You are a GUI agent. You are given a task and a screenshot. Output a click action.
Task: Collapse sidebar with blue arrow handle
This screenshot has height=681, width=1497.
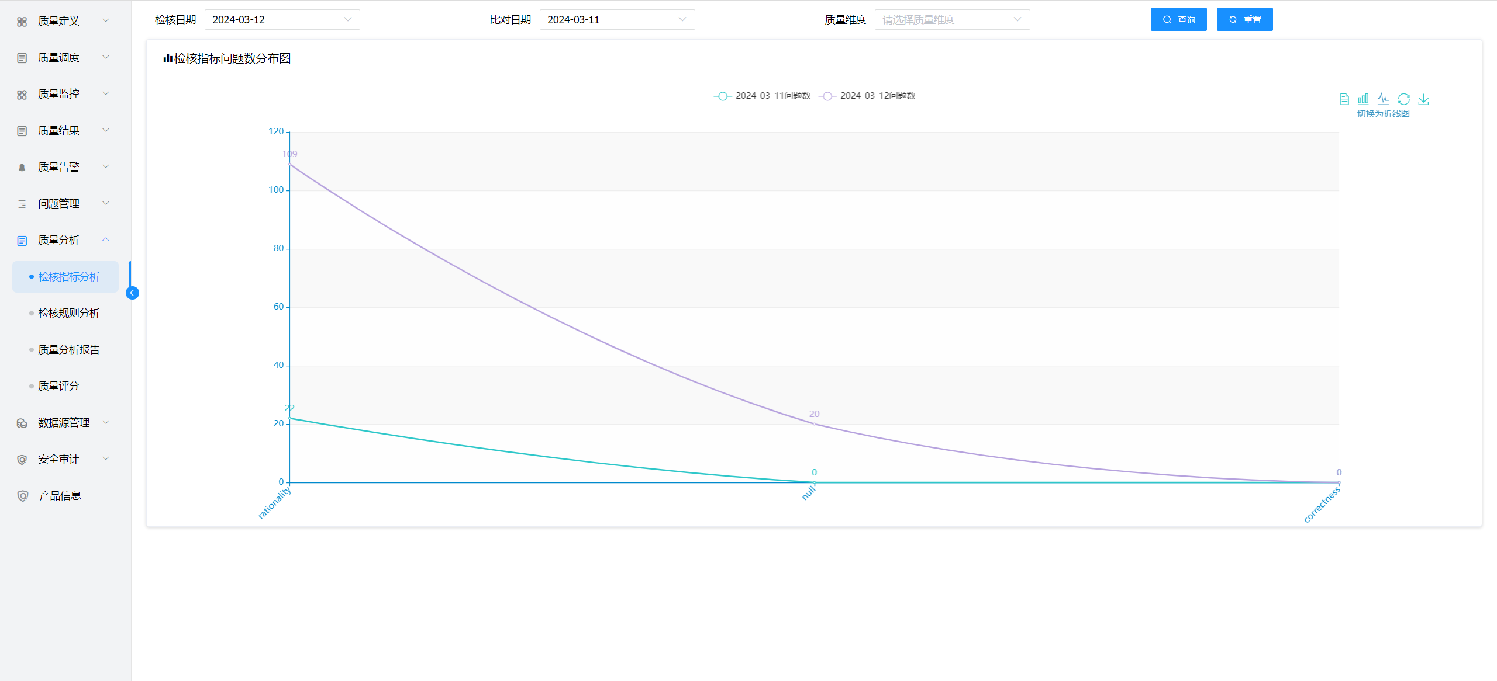132,293
